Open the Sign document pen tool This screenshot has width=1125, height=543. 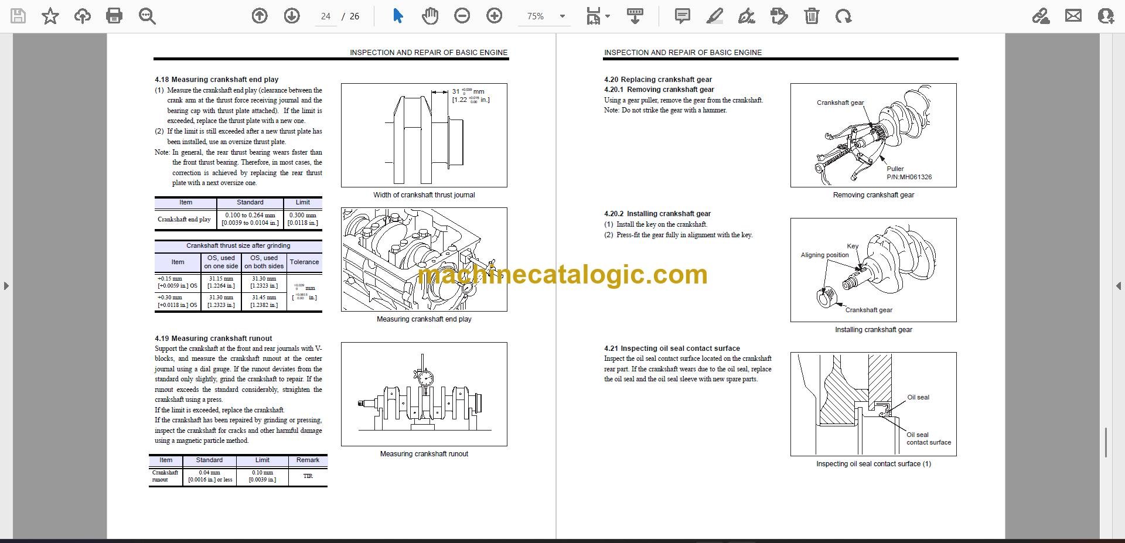click(746, 16)
